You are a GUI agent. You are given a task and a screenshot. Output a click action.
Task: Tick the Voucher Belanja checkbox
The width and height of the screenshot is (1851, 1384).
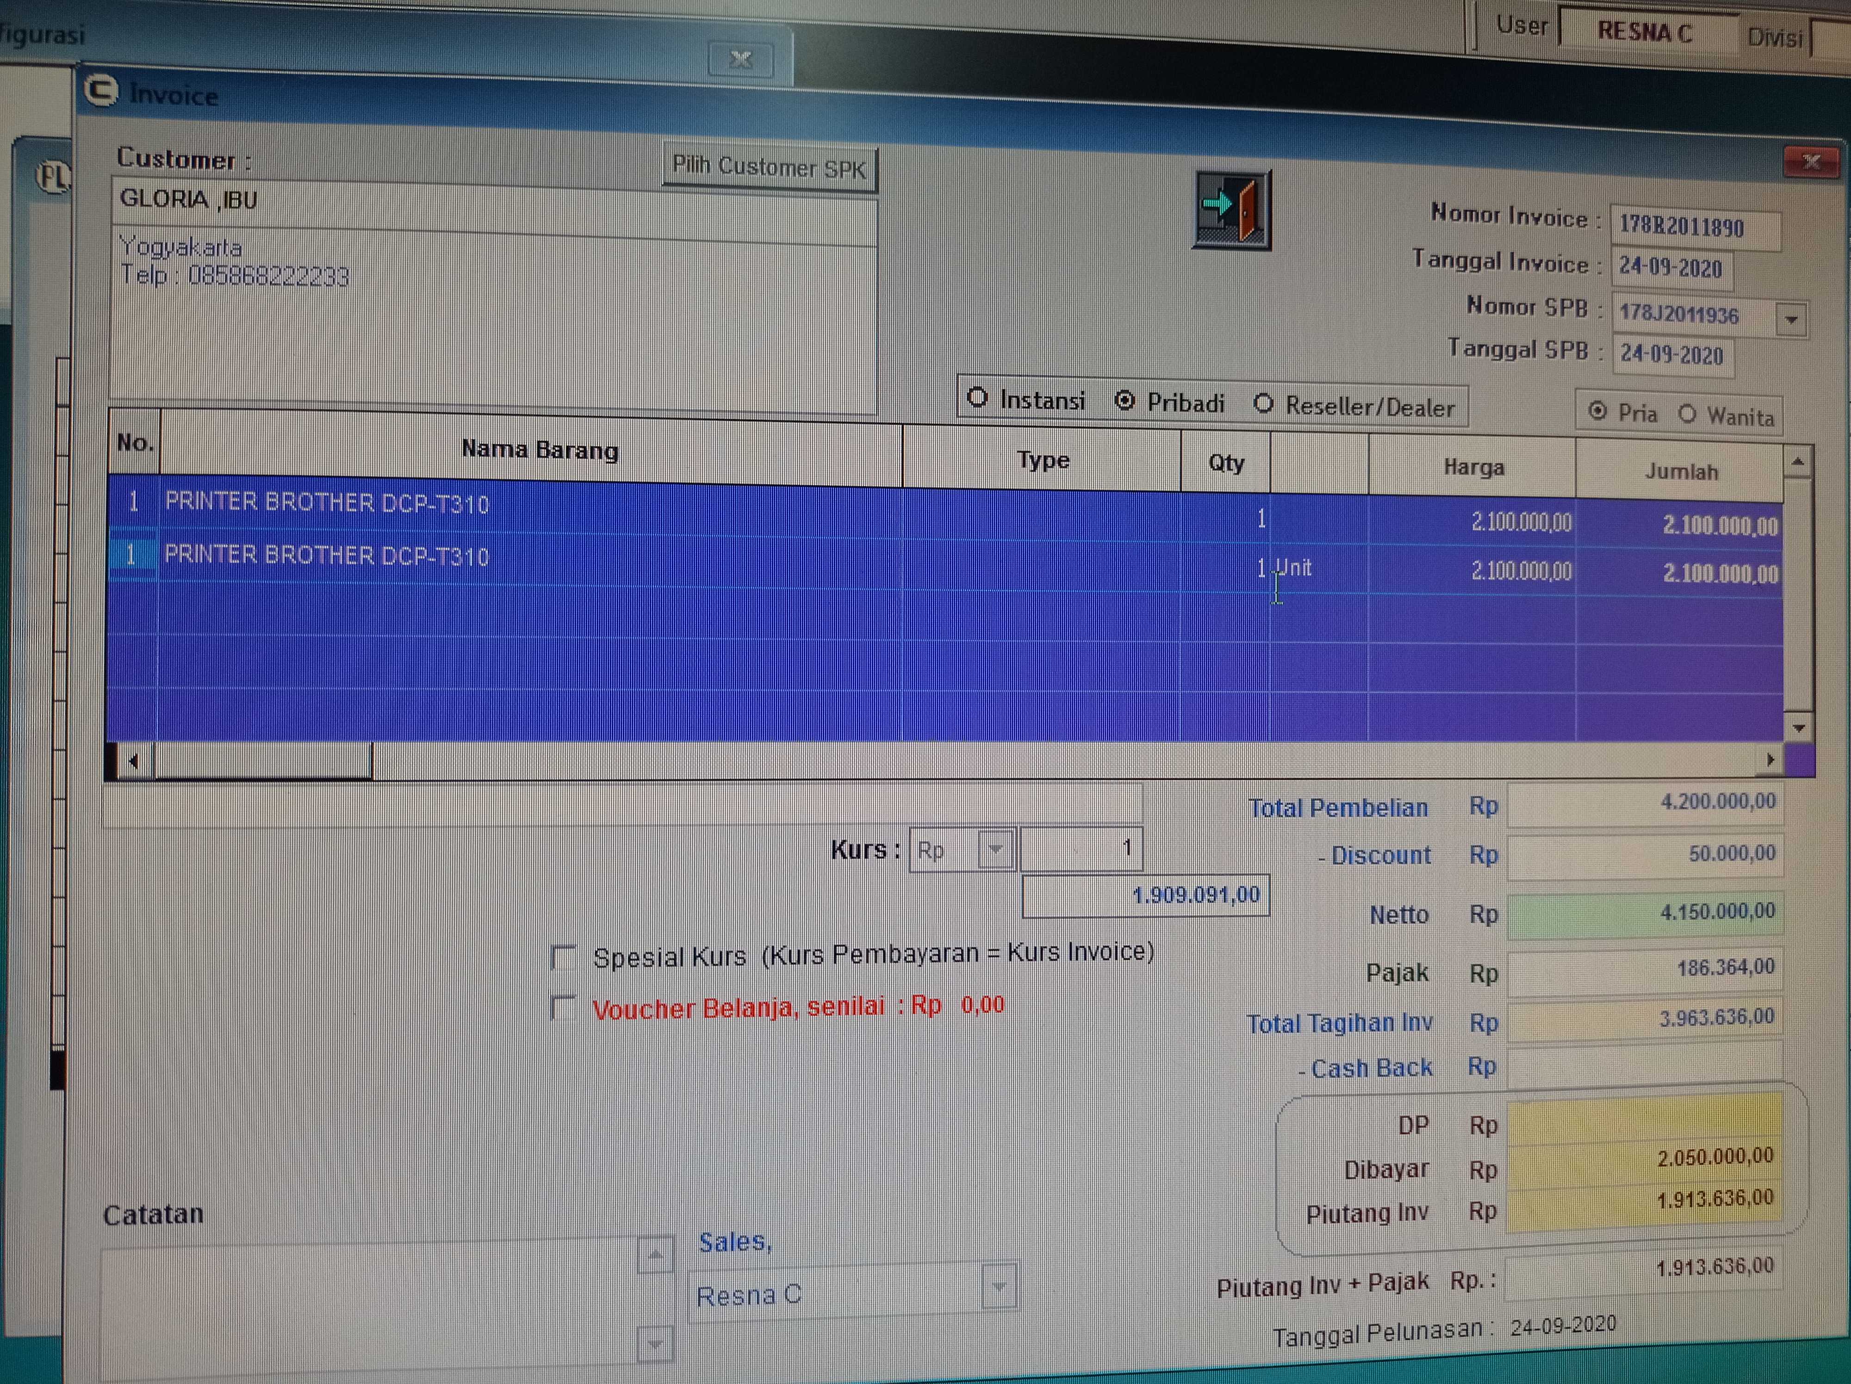pyautogui.click(x=565, y=1008)
